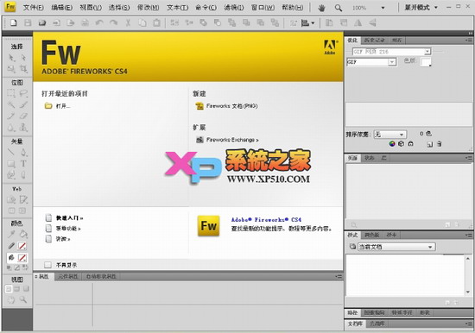Click the Cut scissors toolbar icon
This screenshot has height=333, width=475.
pos(128,22)
